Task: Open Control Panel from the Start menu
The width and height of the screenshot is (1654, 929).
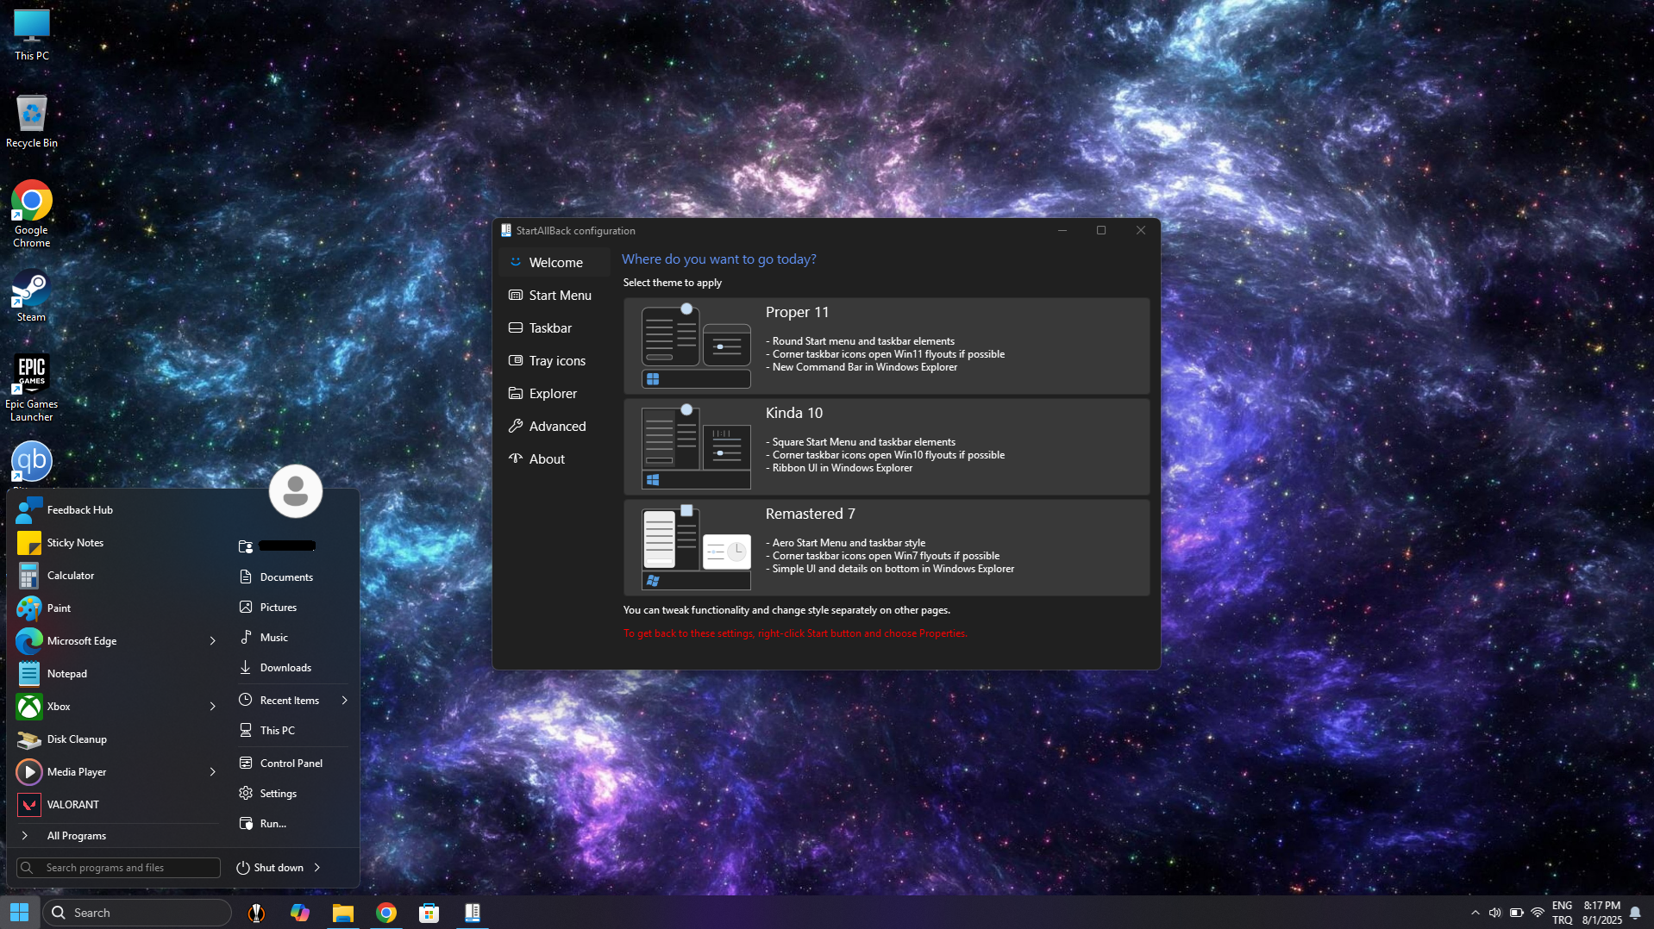Action: pyautogui.click(x=293, y=764)
